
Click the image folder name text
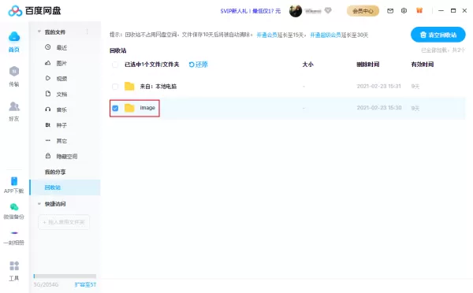click(x=147, y=108)
